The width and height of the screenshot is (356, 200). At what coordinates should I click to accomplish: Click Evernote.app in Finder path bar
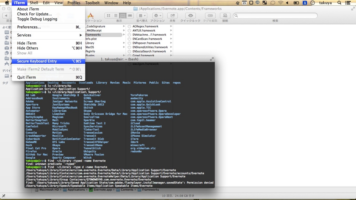101,190
